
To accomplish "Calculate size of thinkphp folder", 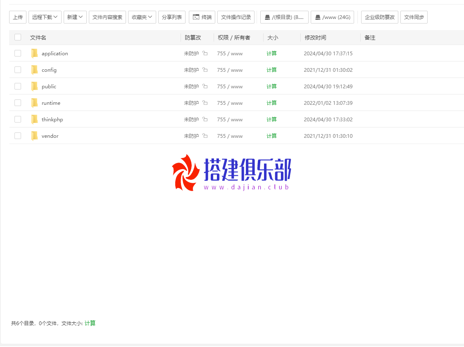I will point(271,120).
